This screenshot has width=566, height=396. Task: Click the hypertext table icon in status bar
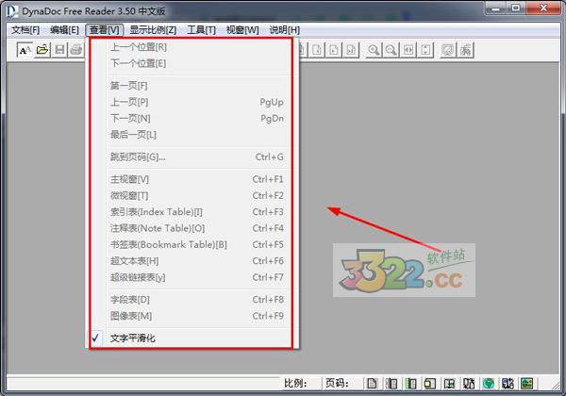pyautogui.click(x=469, y=384)
